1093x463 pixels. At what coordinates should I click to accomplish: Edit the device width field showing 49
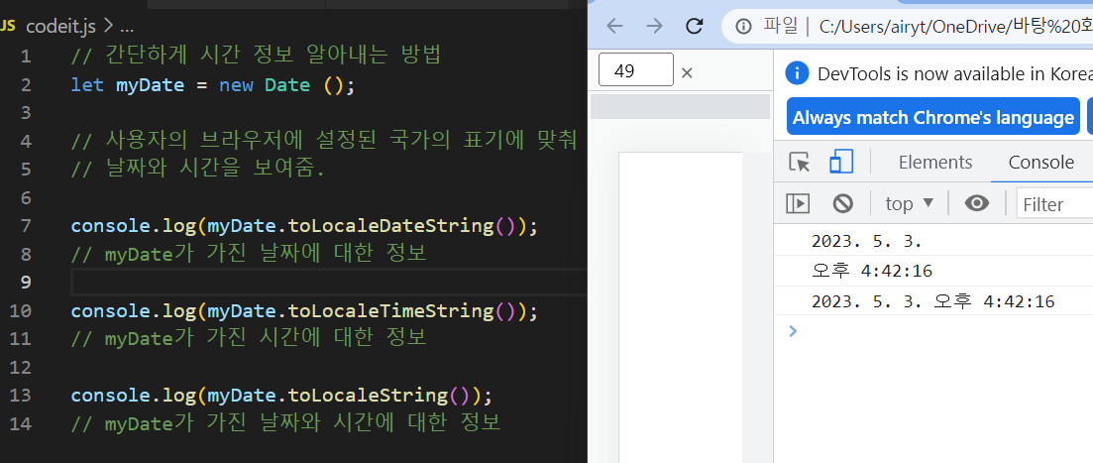(636, 69)
